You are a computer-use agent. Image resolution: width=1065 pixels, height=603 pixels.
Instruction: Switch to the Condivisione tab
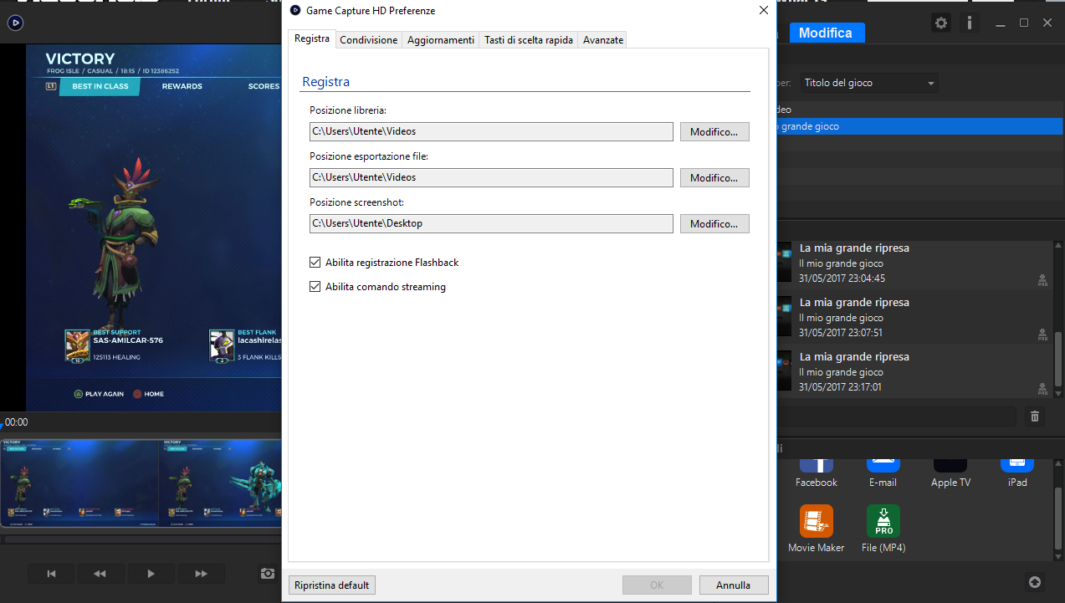[x=369, y=40]
